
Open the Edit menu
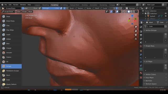pos(10,5)
